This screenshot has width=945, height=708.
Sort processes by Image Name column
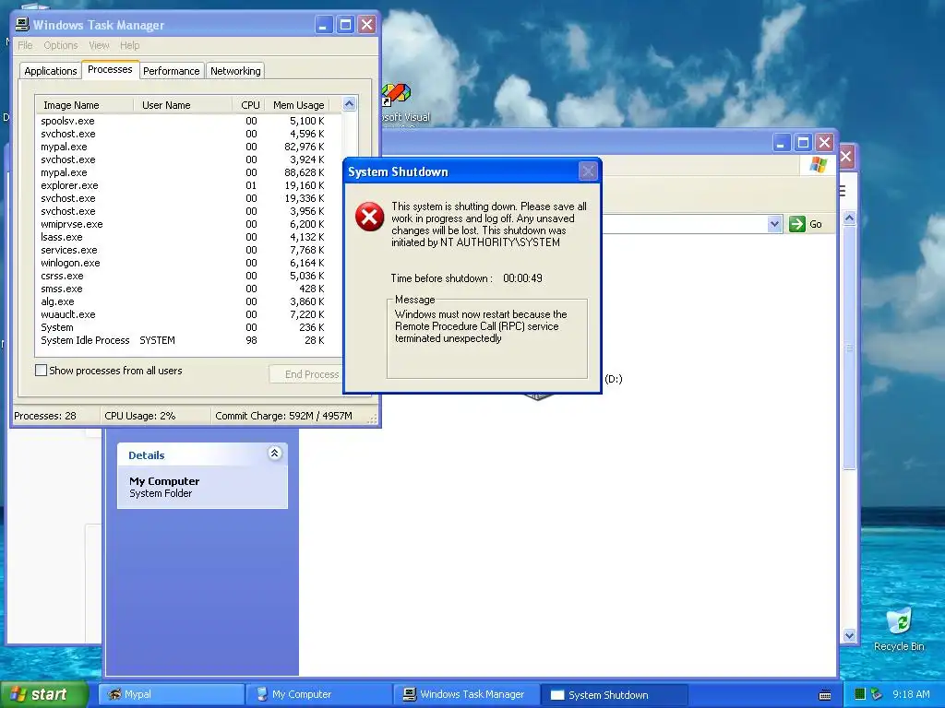click(84, 105)
